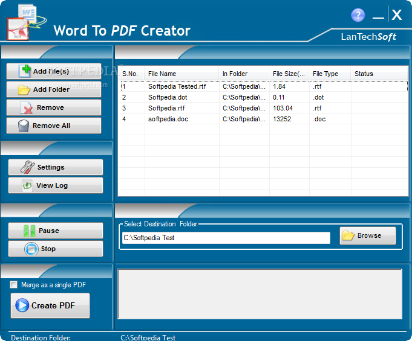
Task: Click the In Folder column header
Action: (244, 74)
